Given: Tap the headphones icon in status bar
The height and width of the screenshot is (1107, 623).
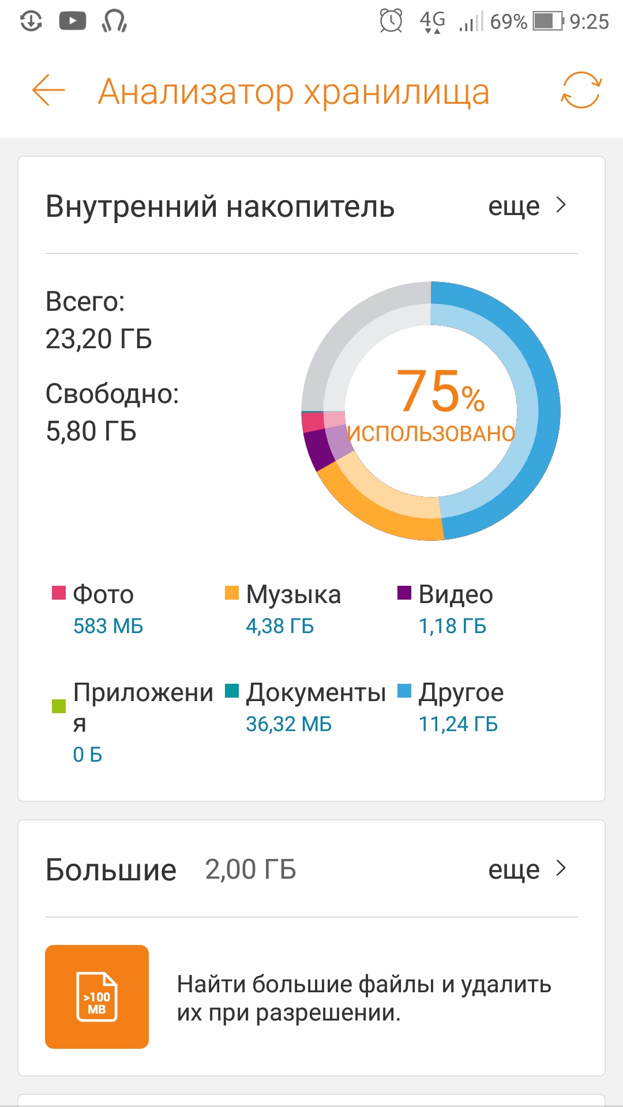Looking at the screenshot, I should pyautogui.click(x=114, y=21).
